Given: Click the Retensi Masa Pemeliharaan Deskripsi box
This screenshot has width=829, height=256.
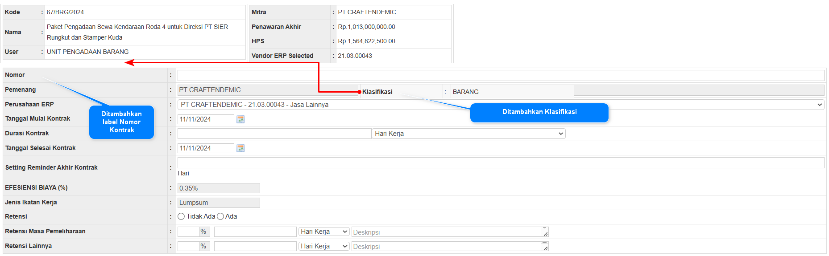Looking at the screenshot, I should [x=446, y=232].
